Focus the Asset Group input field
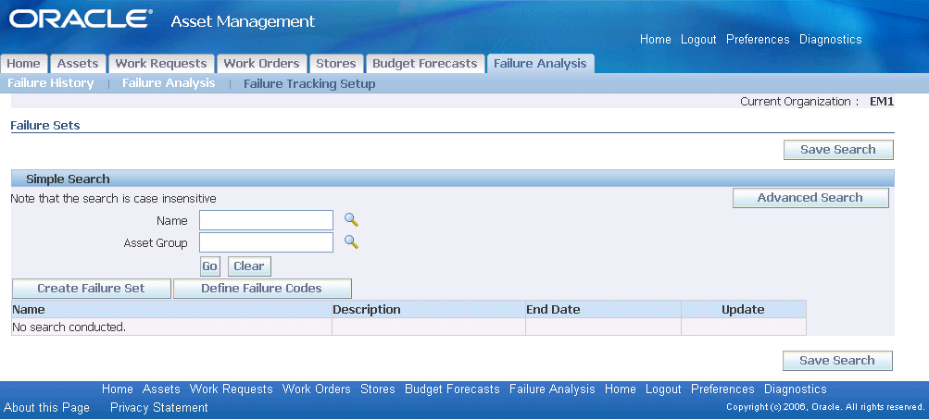The image size is (929, 420). tap(266, 242)
